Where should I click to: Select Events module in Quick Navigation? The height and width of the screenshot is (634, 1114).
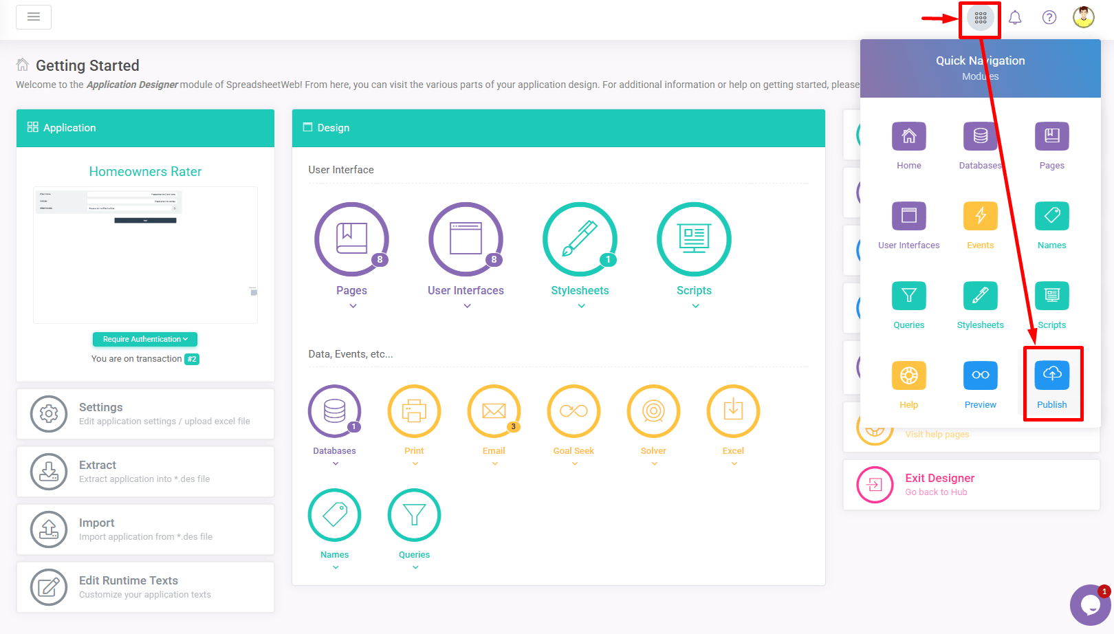click(980, 216)
